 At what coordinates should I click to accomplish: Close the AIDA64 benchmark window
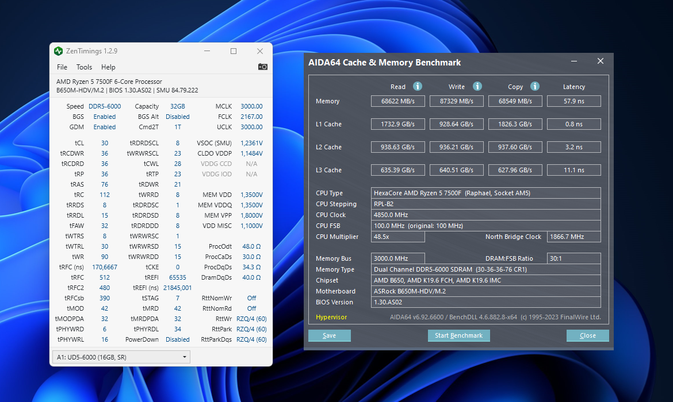tap(601, 61)
